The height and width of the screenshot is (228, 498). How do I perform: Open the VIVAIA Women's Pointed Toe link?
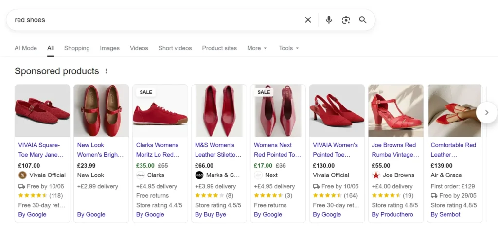tap(336, 150)
